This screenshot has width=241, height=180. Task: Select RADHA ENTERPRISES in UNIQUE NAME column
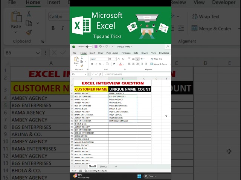tap(122, 112)
